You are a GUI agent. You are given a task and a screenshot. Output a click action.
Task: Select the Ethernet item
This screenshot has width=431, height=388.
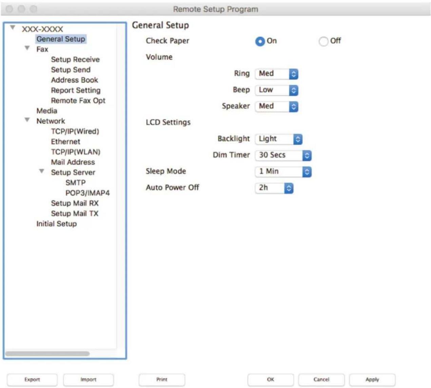(x=65, y=142)
